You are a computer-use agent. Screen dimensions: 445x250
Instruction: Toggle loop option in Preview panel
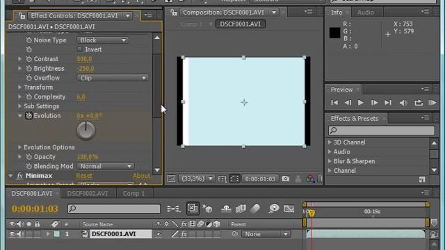419,103
